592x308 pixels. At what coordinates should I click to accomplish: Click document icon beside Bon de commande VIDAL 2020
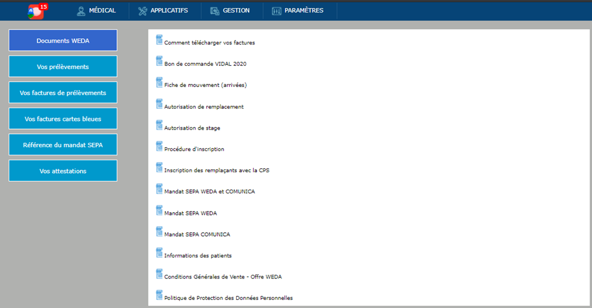click(159, 61)
